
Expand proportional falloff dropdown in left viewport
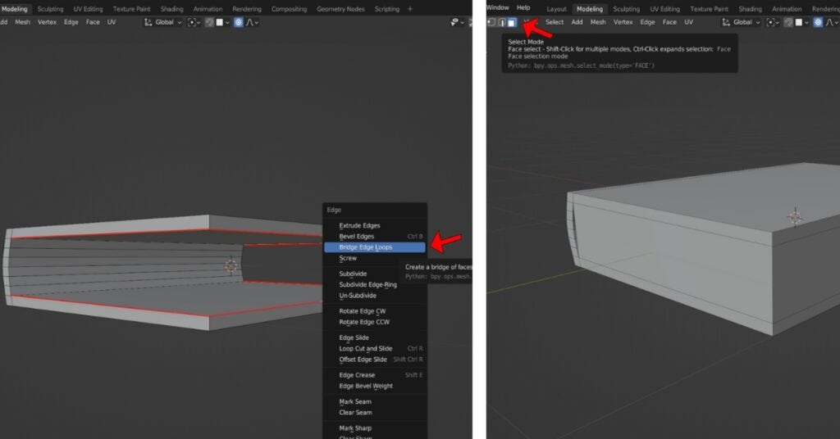coord(253,22)
